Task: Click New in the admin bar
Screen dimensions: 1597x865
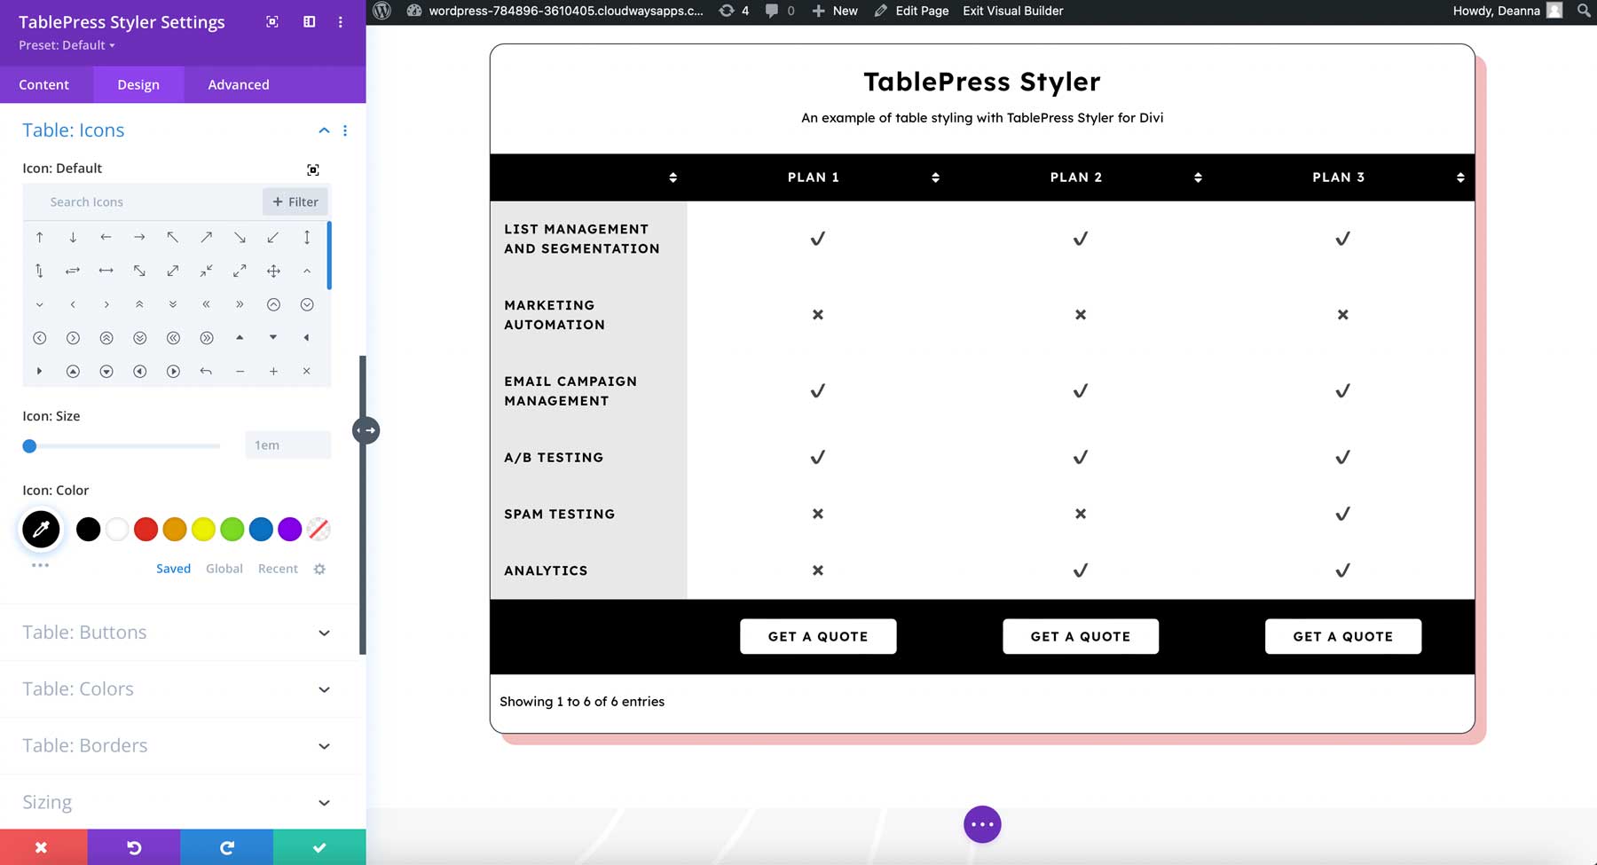Action: pyautogui.click(x=835, y=11)
